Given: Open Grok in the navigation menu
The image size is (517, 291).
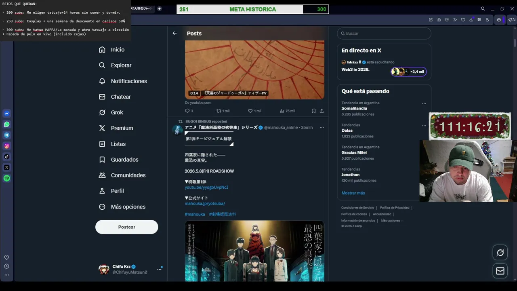Looking at the screenshot, I should 111,112.
